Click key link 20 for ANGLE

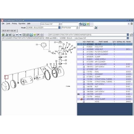point(84,97)
